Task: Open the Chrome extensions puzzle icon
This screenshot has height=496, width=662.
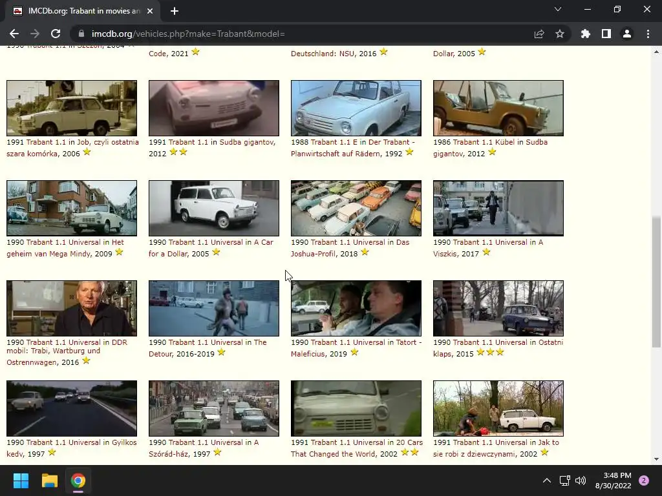Action: click(x=586, y=34)
